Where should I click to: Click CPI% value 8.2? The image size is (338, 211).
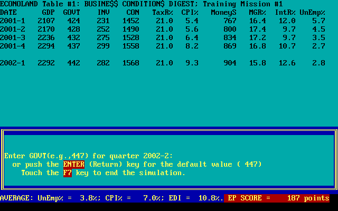coord(192,46)
